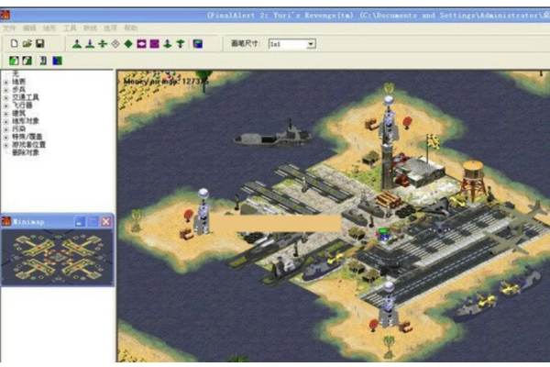The height and width of the screenshot is (367, 550).
Task: Expand the 建筑 tree node
Action: [x=6, y=114]
